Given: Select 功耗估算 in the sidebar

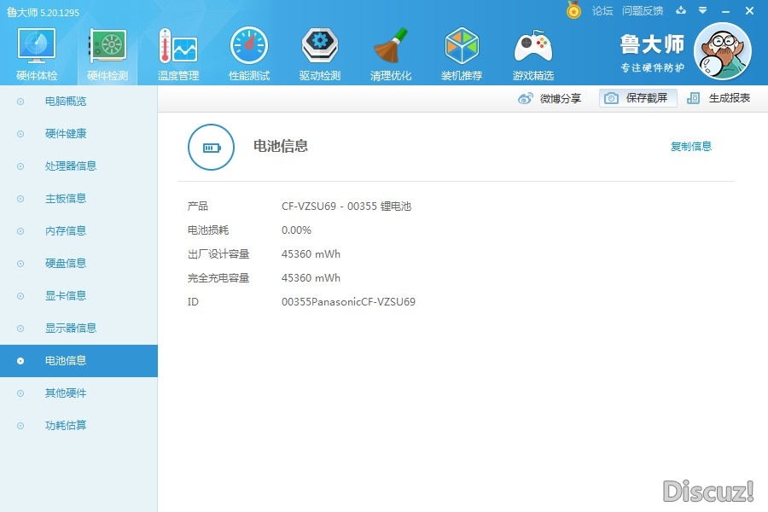Looking at the screenshot, I should 66,425.
